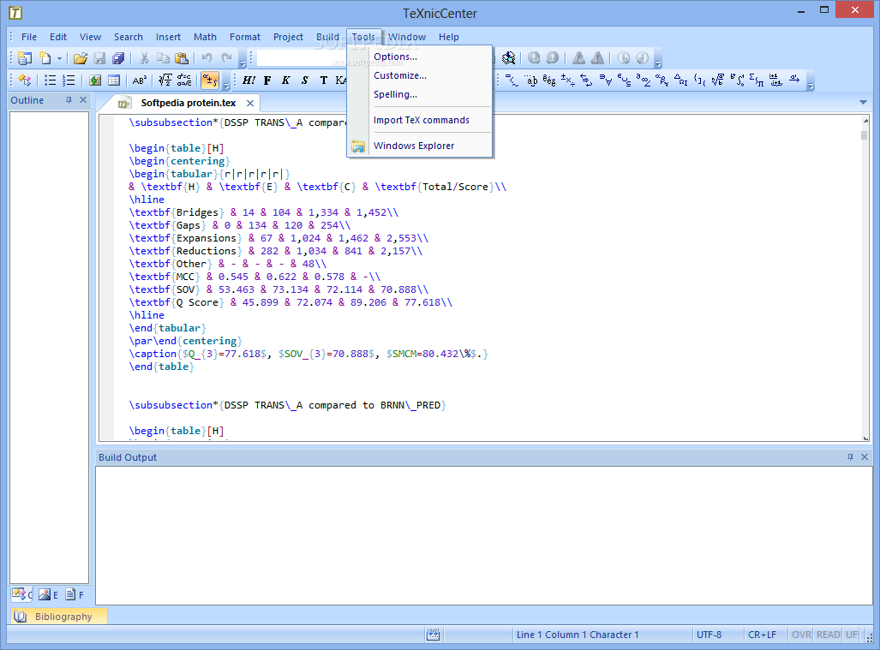Open the Bibliography panel tab
Image resolution: width=880 pixels, height=650 pixels.
pos(58,617)
